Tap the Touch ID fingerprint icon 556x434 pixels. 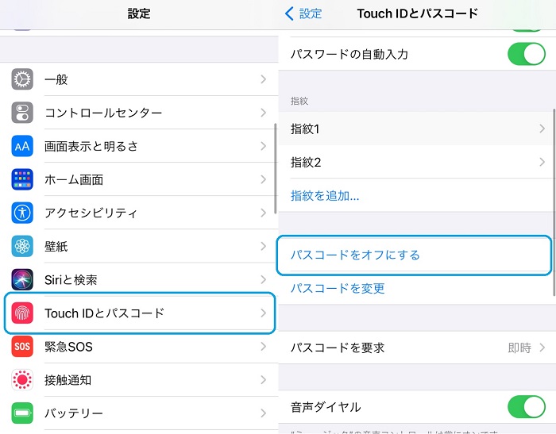pyautogui.click(x=22, y=313)
